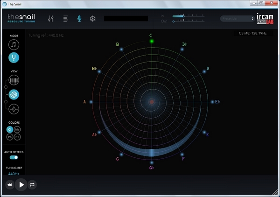280x197 pixels.
Task: Select the tuning fork tuner mode
Action: (x=14, y=58)
